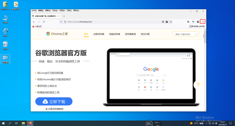Open a new tab with plus button

pyautogui.click(x=64, y=16)
